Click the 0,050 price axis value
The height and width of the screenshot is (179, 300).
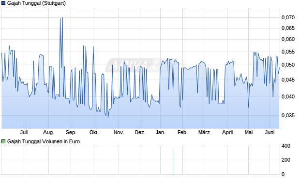tap(288, 65)
